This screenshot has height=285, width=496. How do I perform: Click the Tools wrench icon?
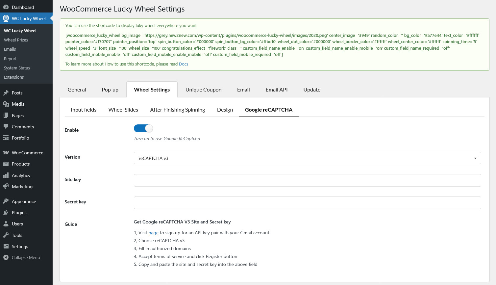(x=6, y=235)
